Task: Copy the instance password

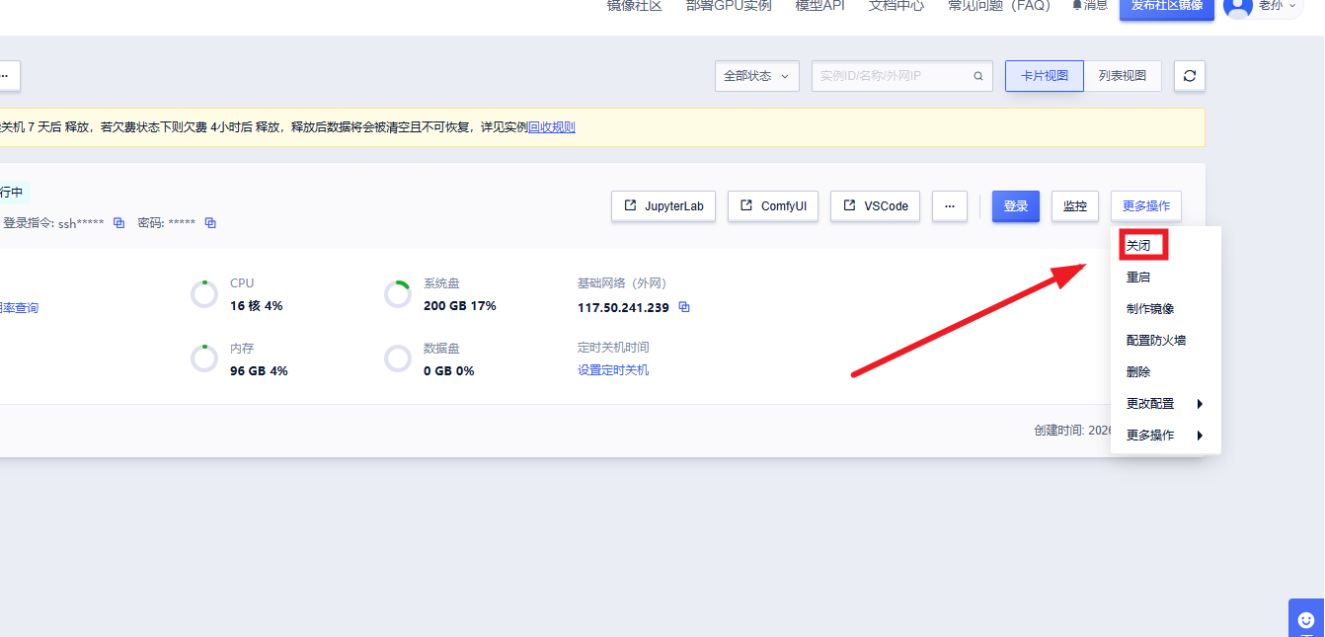Action: tap(210, 223)
